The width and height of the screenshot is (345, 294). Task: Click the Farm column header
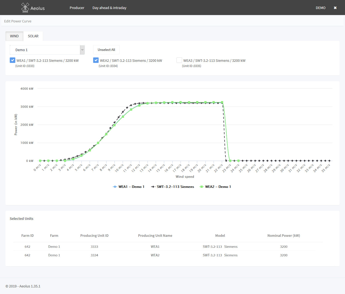[54, 235]
